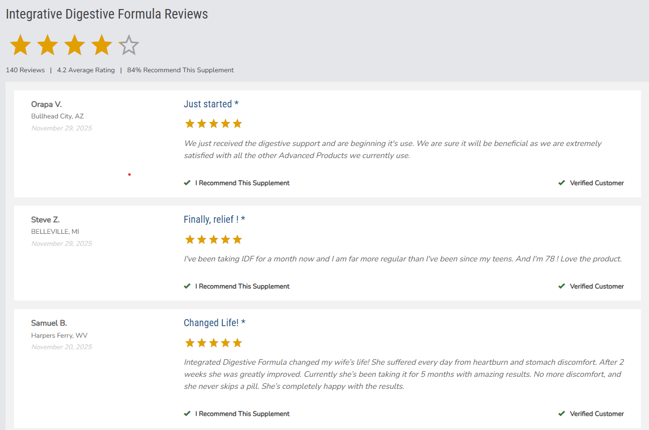Image resolution: width=649 pixels, height=430 pixels.
Task: Open the 'Changed Life!' review title
Action: point(214,323)
